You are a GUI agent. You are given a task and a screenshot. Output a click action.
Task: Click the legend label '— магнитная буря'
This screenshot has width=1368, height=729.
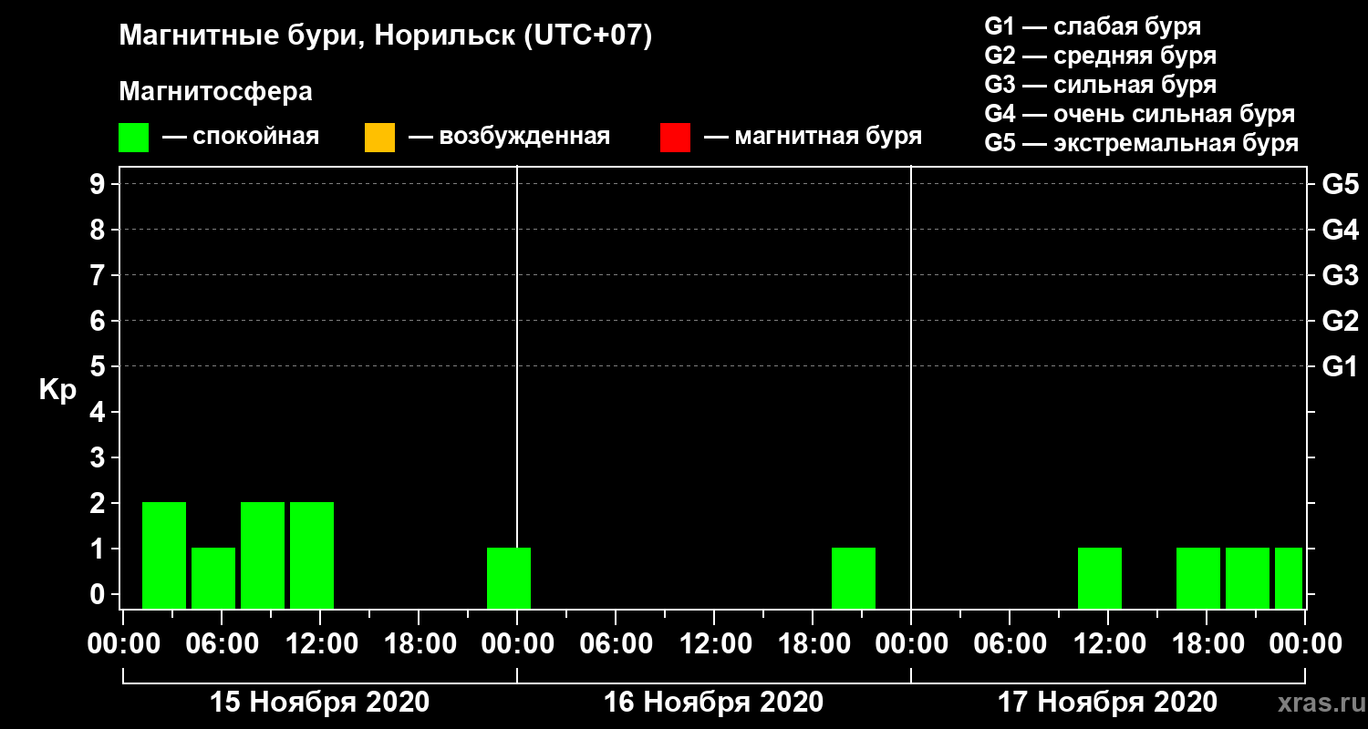[814, 138]
